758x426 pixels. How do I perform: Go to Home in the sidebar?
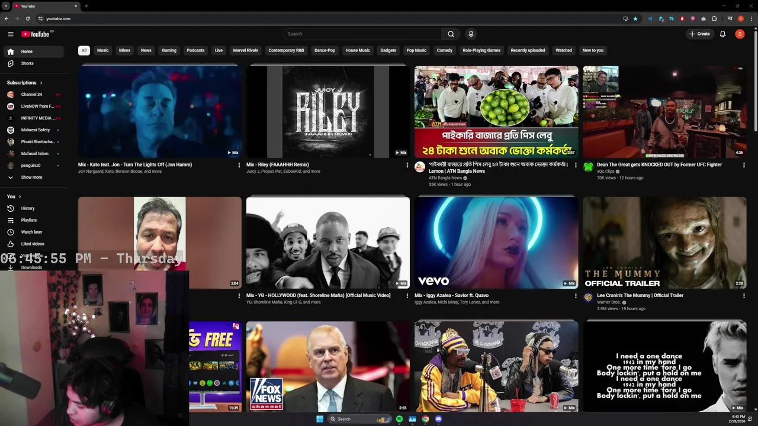[34, 51]
